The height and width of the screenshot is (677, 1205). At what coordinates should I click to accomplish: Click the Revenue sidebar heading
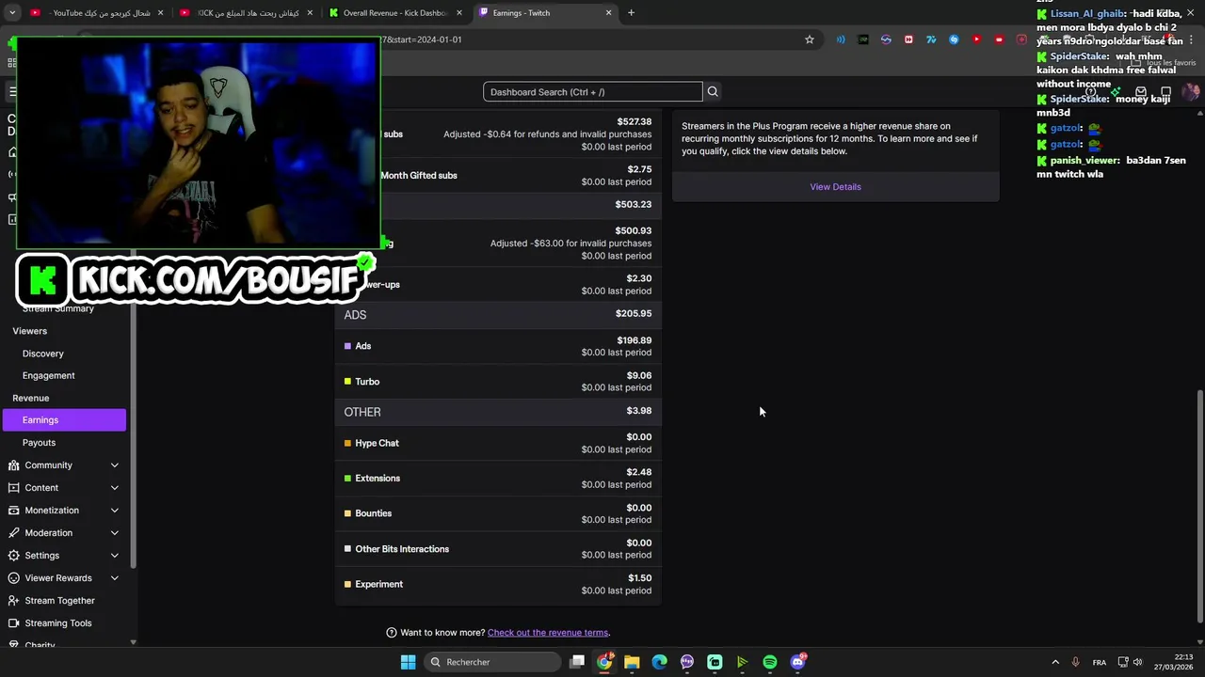point(31,398)
